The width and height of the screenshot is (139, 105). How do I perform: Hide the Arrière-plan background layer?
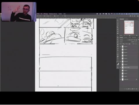120,79
